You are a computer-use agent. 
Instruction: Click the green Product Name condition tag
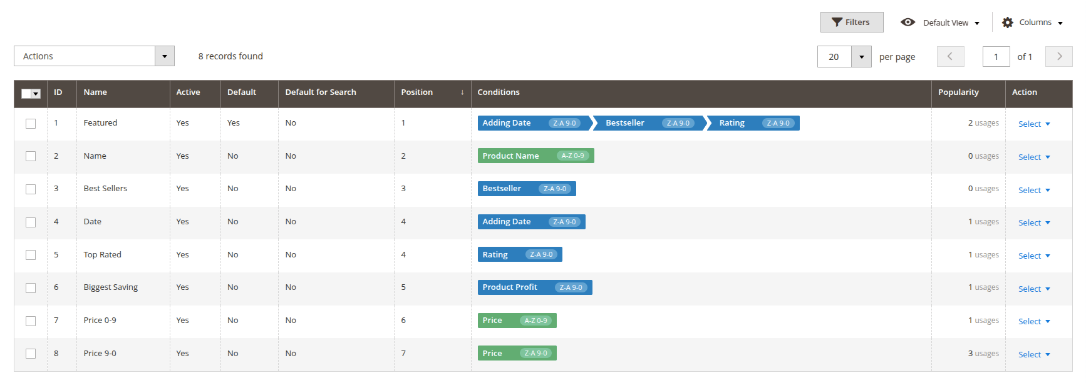[x=535, y=156]
